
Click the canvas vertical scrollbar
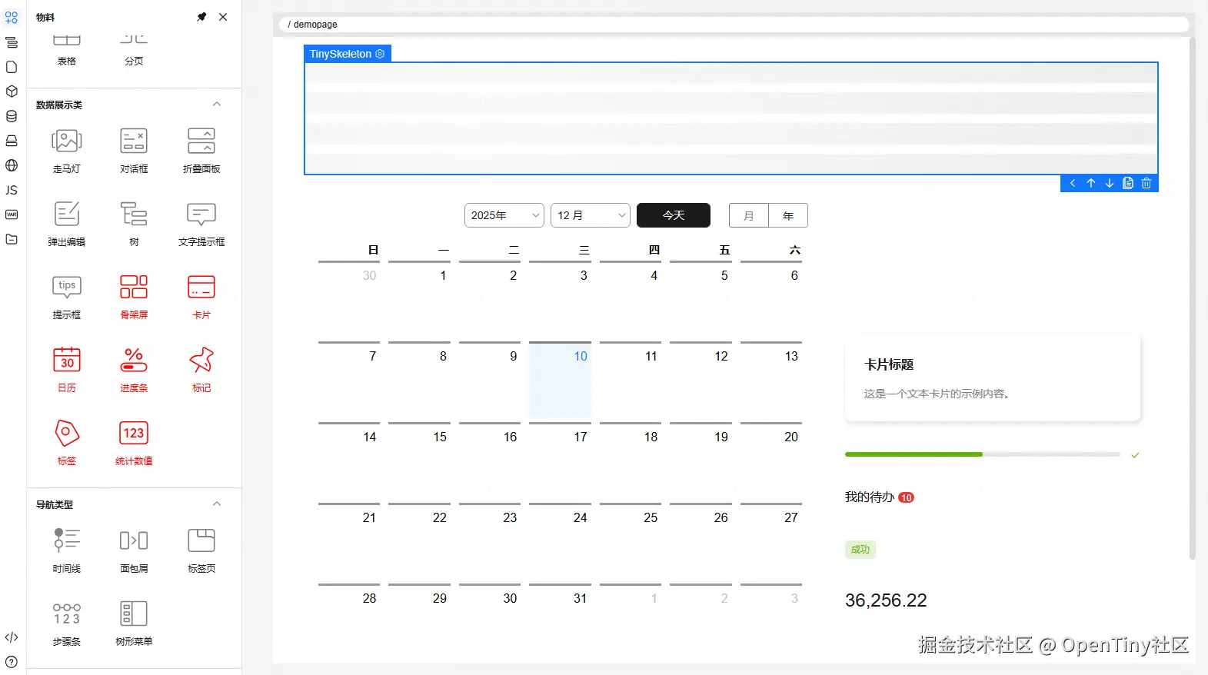tap(1193, 298)
